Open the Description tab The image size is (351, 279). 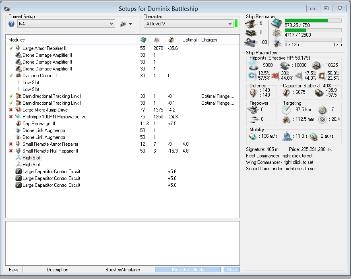[58, 270]
